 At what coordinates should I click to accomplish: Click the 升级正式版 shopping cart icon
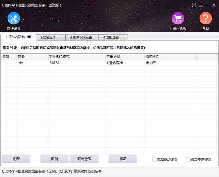tap(178, 18)
